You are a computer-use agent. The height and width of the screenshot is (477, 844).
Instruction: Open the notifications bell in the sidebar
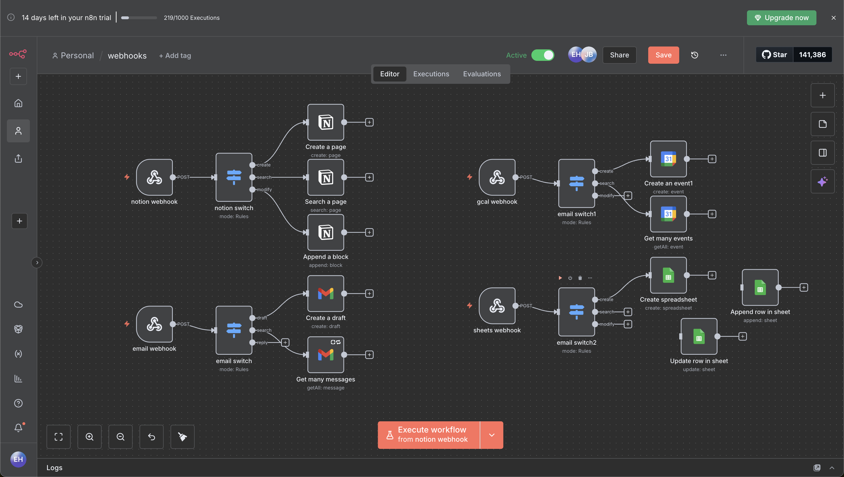click(18, 428)
